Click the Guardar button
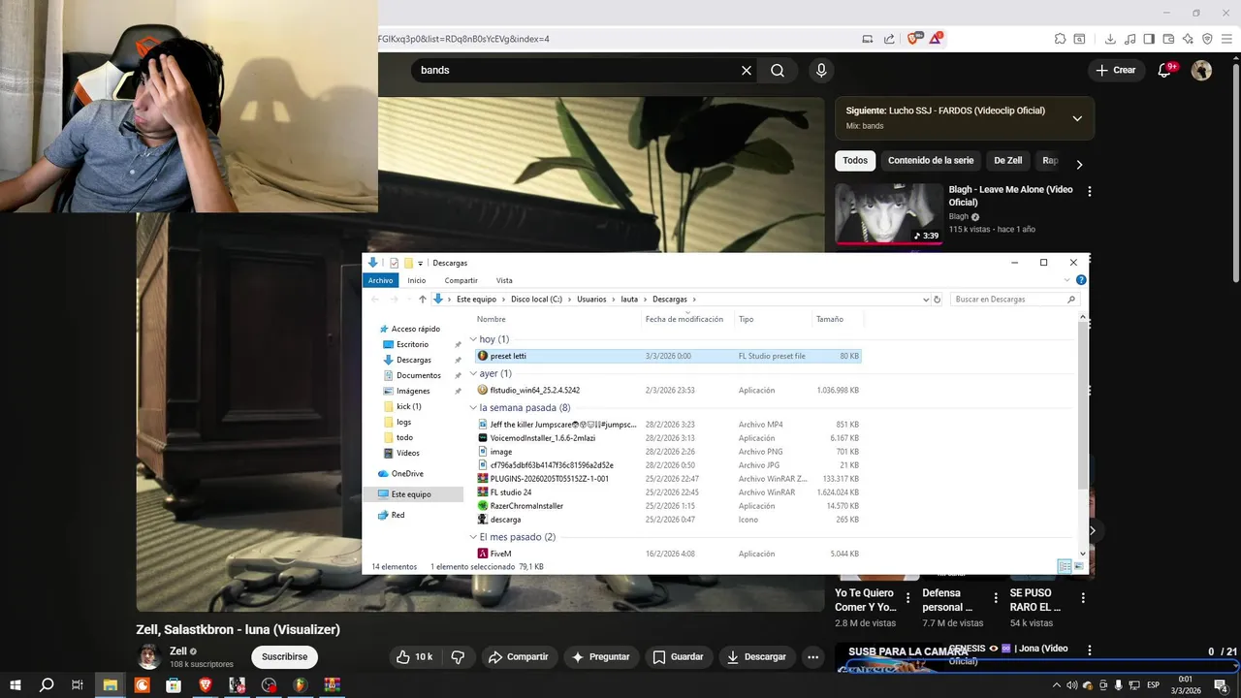1241x698 pixels. point(679,656)
